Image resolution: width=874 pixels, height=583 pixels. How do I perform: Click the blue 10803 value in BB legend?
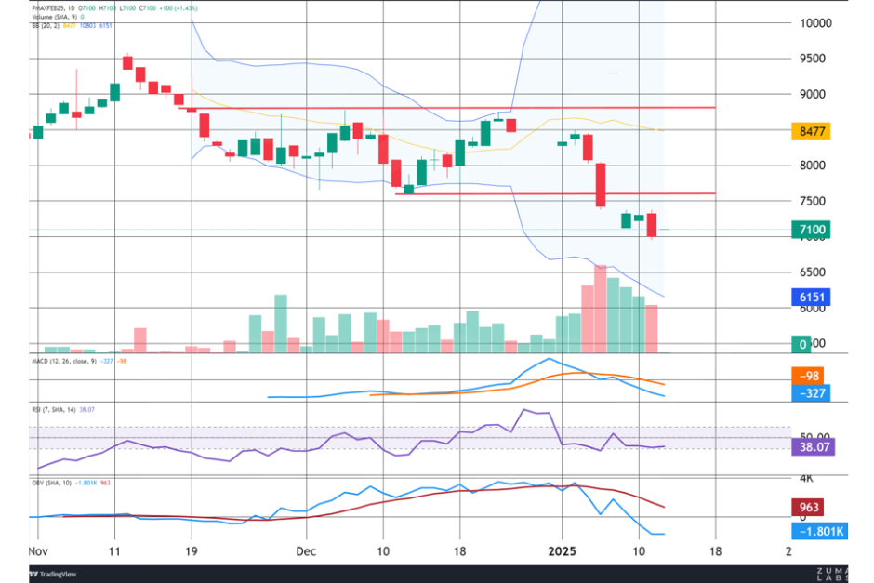(x=87, y=26)
